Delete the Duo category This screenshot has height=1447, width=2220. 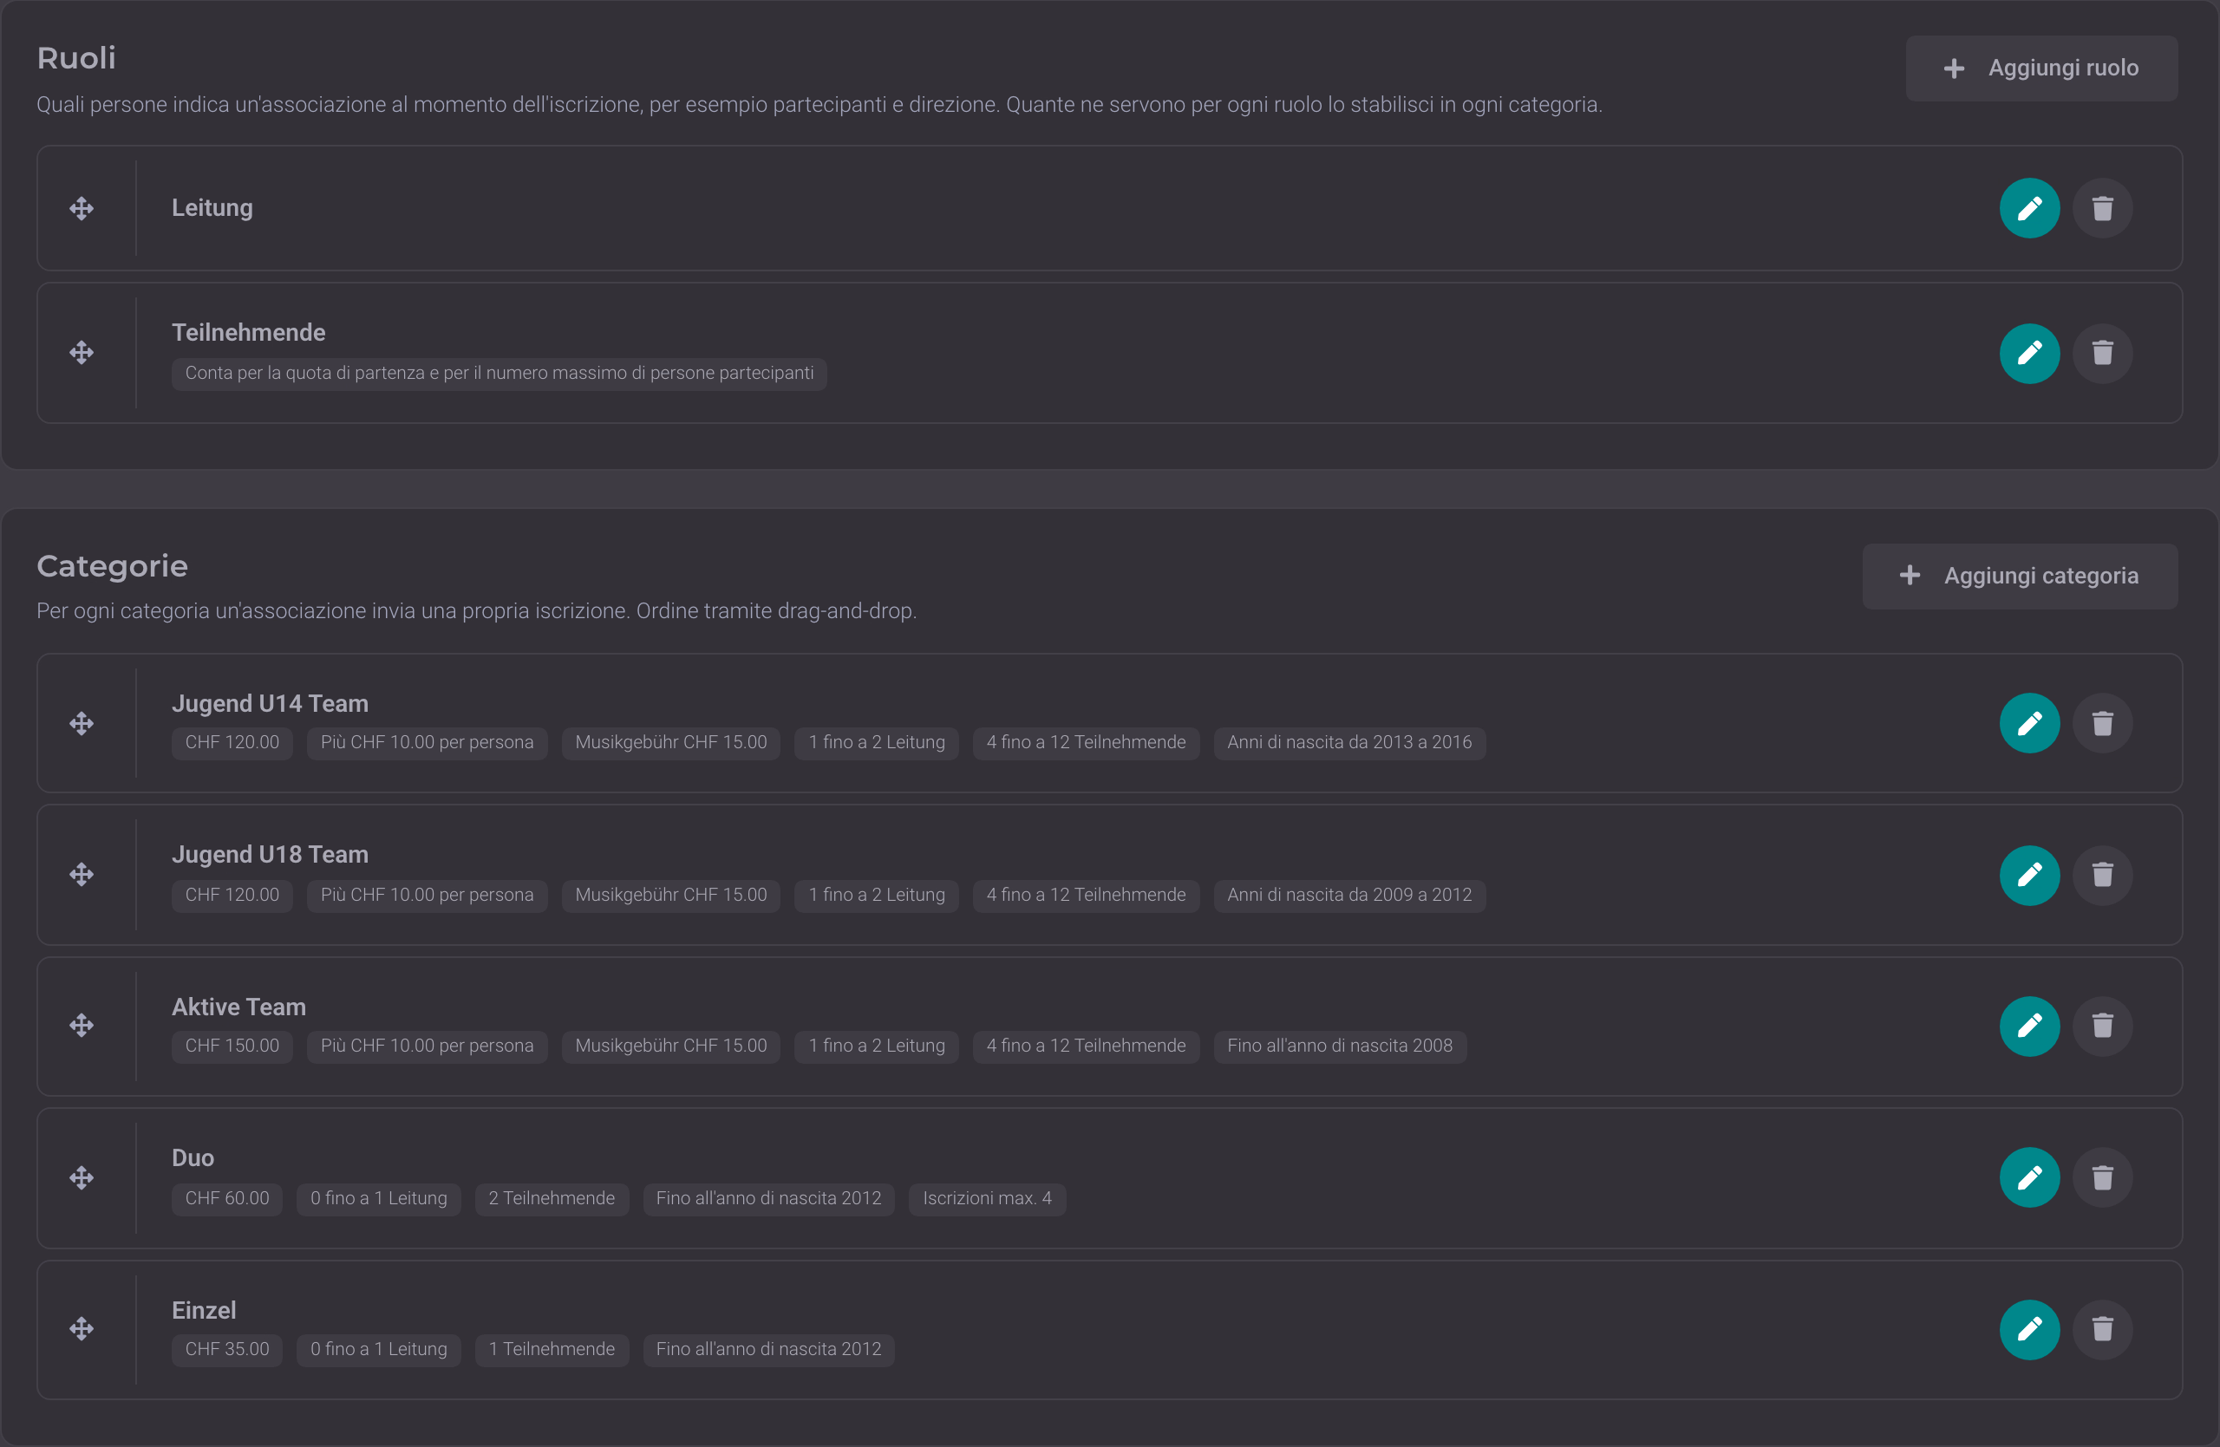(x=2101, y=1177)
